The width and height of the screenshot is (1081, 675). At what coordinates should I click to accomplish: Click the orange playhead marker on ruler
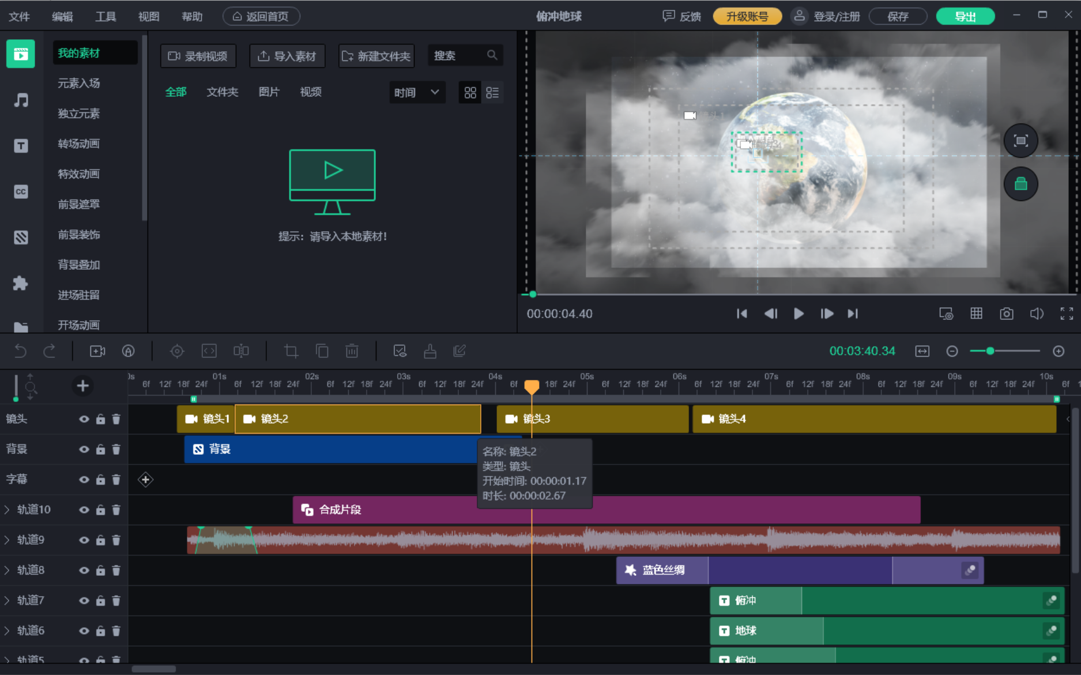(x=532, y=386)
